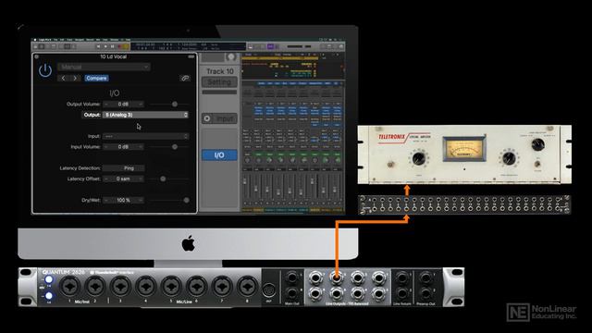Image resolution: width=592 pixels, height=333 pixels.
Task: Click the Dry/Wet 100 % field
Action: point(123,200)
